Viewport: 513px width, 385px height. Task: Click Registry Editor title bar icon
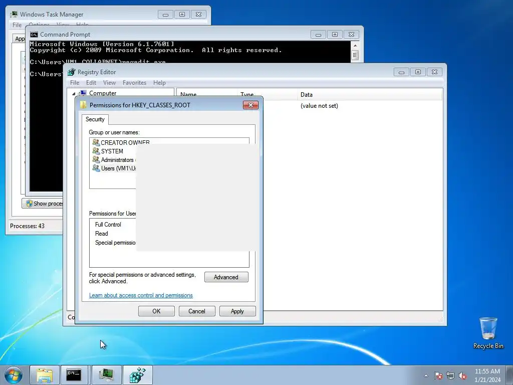pos(71,72)
